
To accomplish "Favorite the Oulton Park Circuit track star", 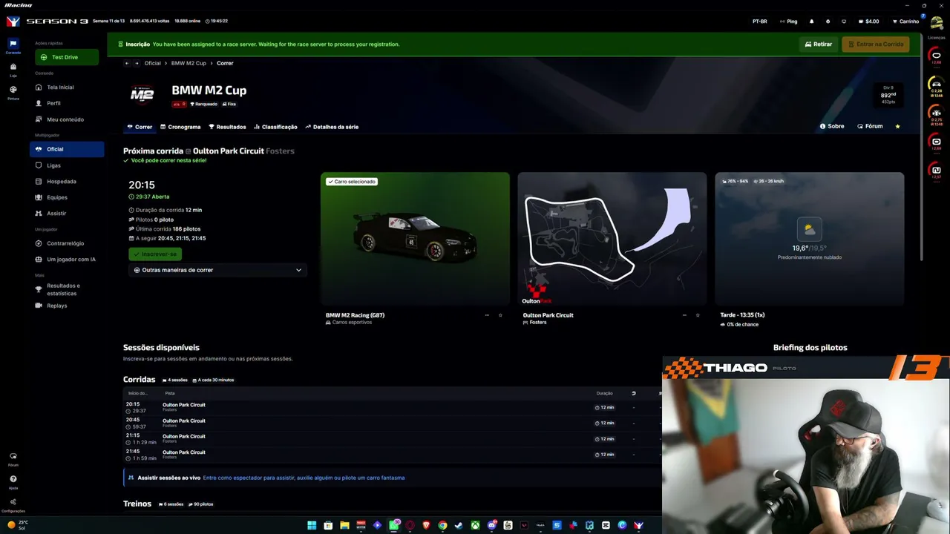I will 698,315.
